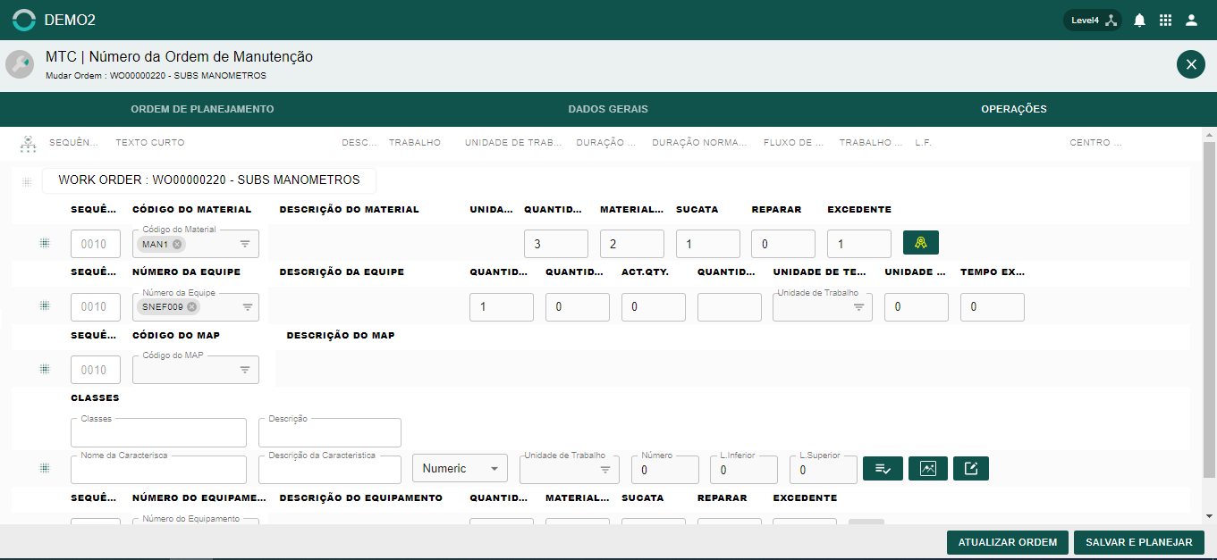Open the Código do MAP filter dropdown
Viewport: 1217px width, 560px height.
245,370
